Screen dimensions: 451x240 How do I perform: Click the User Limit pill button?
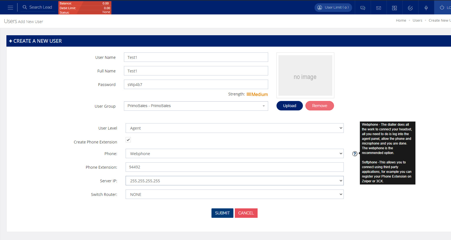[333, 7]
